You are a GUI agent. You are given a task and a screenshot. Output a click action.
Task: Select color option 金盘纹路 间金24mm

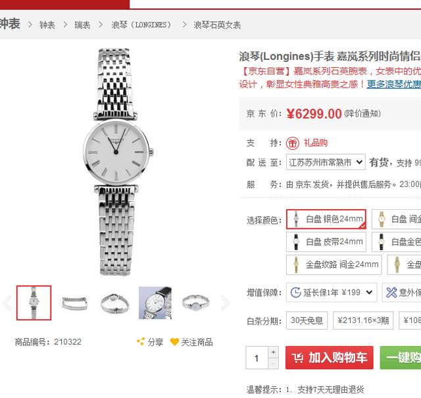click(x=334, y=264)
